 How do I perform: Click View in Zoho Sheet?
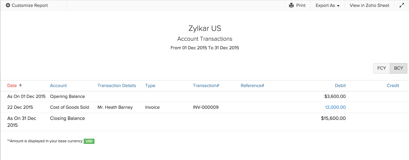tap(369, 5)
